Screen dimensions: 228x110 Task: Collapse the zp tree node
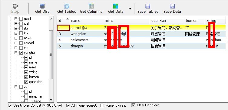tap(16, 87)
